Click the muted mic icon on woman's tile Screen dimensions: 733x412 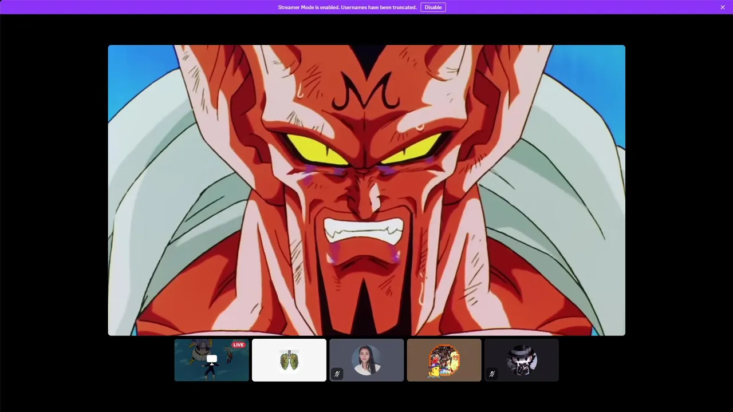coord(337,374)
